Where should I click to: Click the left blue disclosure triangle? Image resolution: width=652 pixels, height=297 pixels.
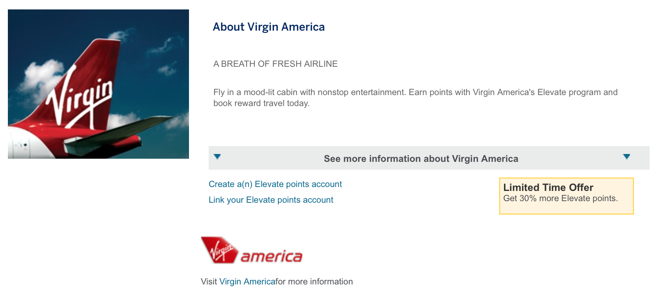tap(217, 157)
